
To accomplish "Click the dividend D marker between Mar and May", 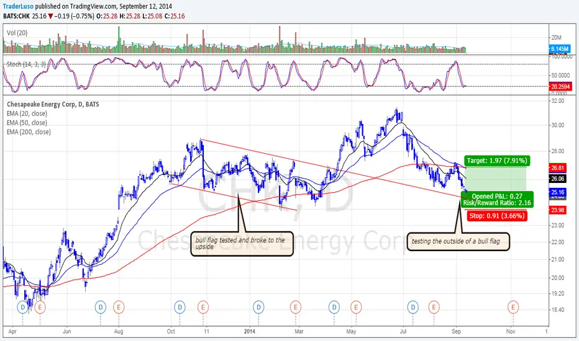I will pos(334,307).
